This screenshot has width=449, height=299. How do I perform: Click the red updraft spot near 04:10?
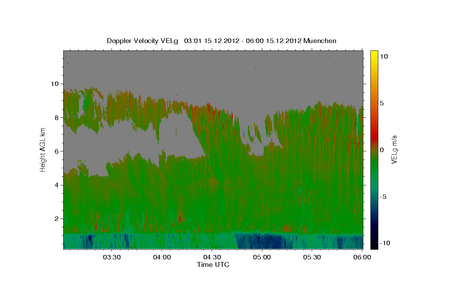tap(180, 218)
